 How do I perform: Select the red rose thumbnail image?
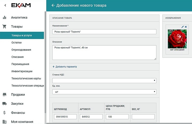(x=177, y=39)
